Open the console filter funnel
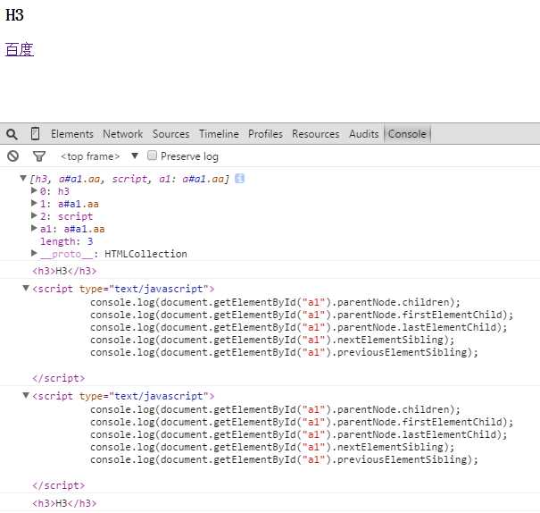Image resolution: width=540 pixels, height=513 pixels. click(x=39, y=156)
